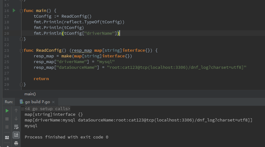Click 'Process finished with exit code 0'
265x147 pixels.
pyautogui.click(x=66, y=137)
